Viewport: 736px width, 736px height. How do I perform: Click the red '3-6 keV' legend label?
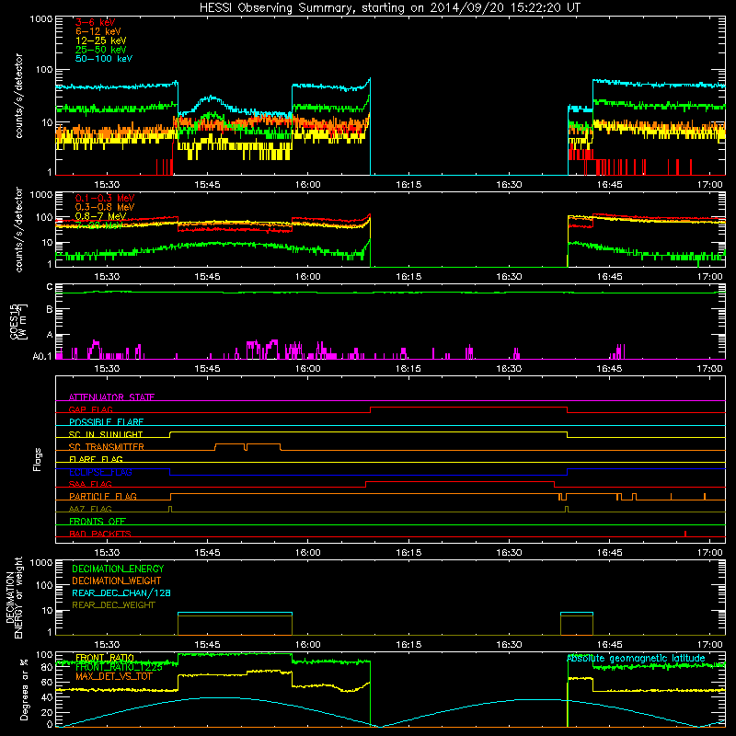click(95, 22)
